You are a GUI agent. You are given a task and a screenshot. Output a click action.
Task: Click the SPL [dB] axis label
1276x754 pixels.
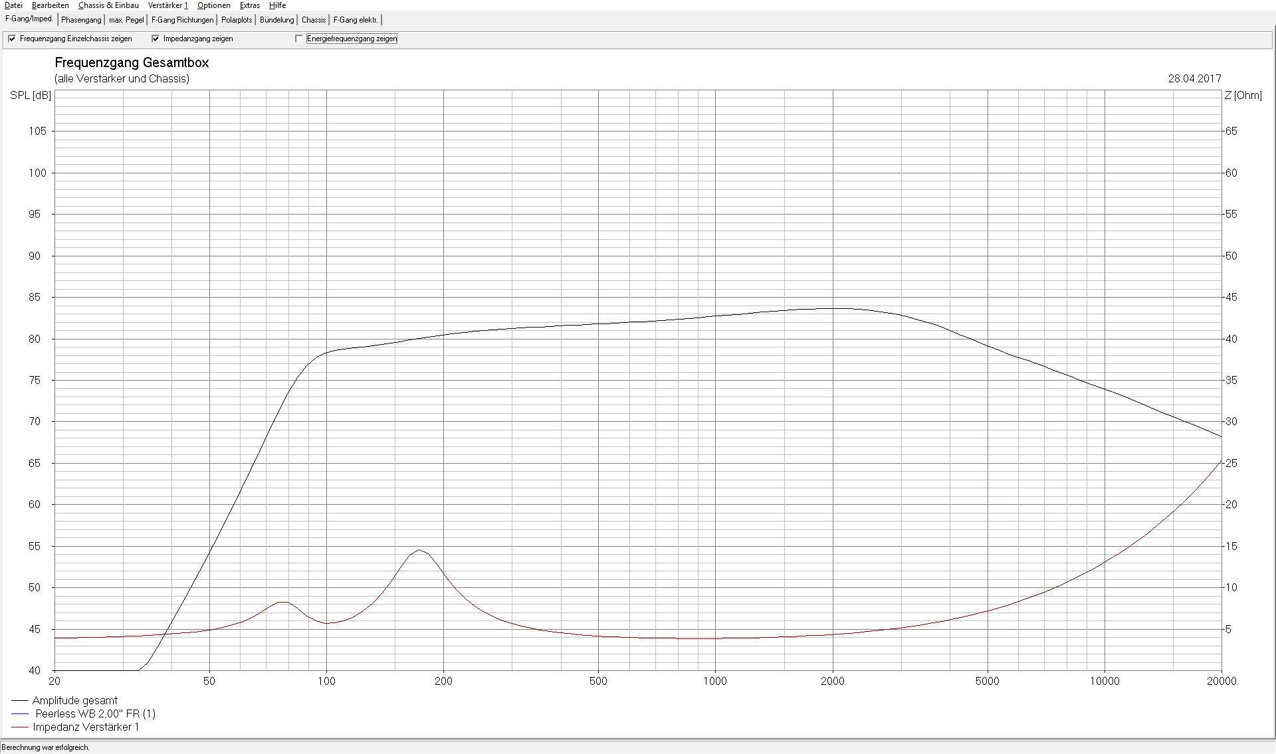[x=31, y=95]
